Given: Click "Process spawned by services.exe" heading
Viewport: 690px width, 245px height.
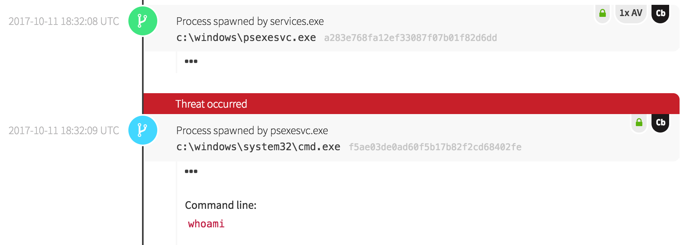Looking at the screenshot, I should (250, 21).
